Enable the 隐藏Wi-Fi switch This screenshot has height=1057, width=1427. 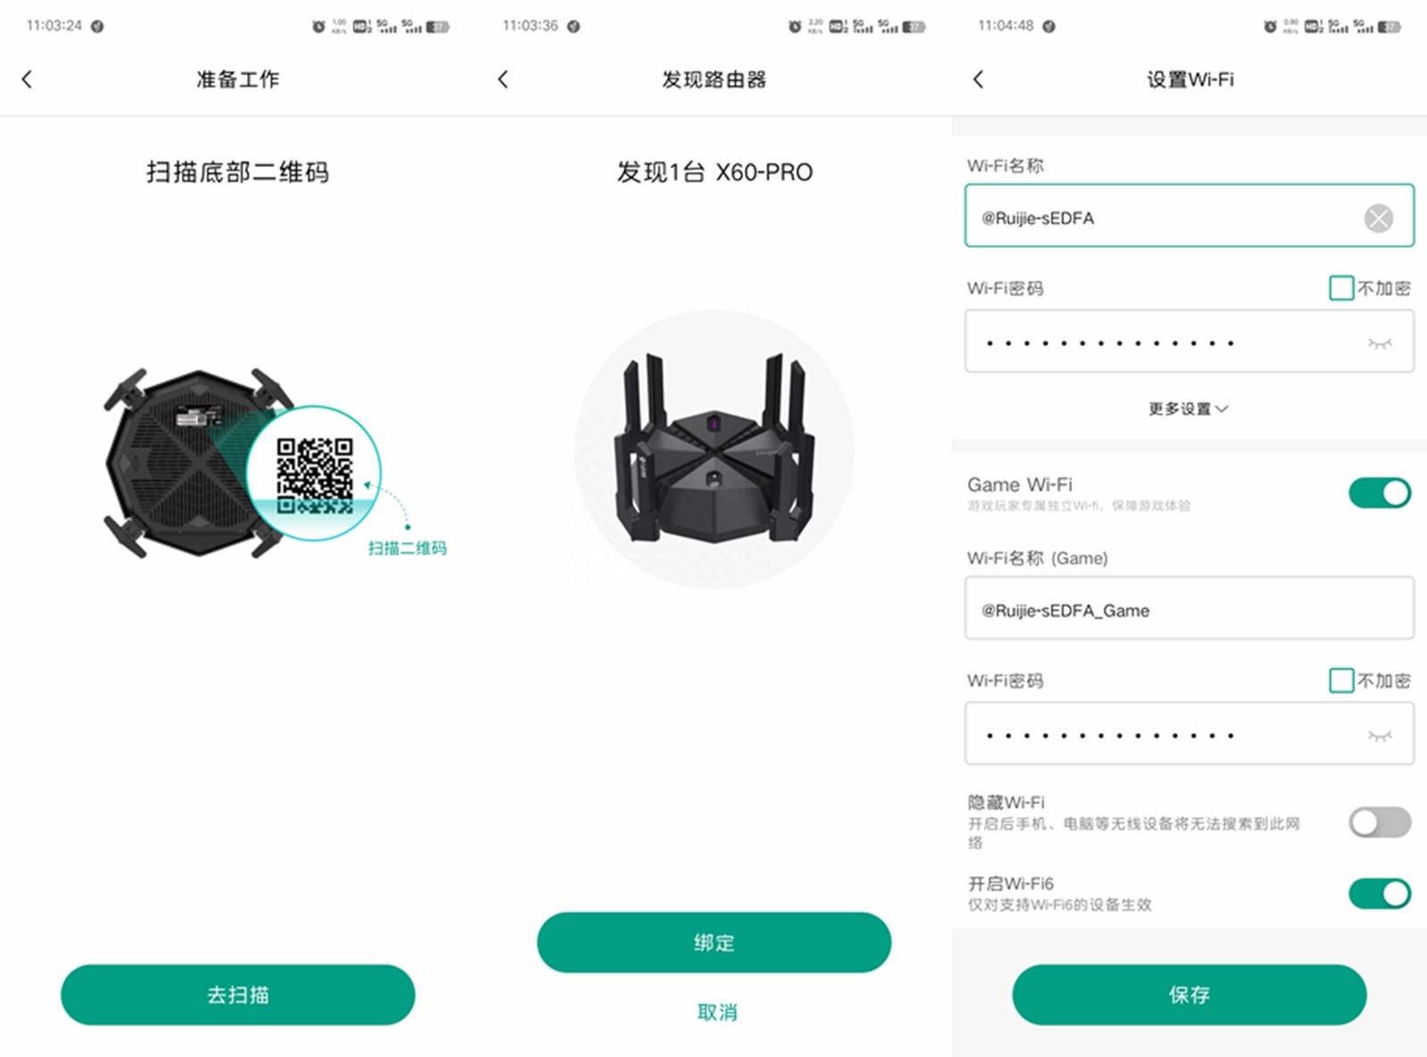point(1379,822)
